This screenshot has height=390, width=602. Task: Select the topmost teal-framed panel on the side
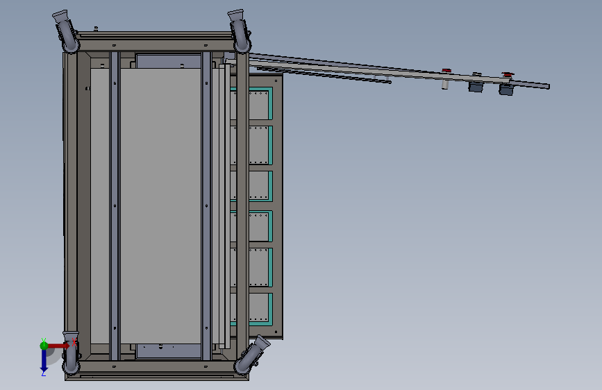click(251, 103)
